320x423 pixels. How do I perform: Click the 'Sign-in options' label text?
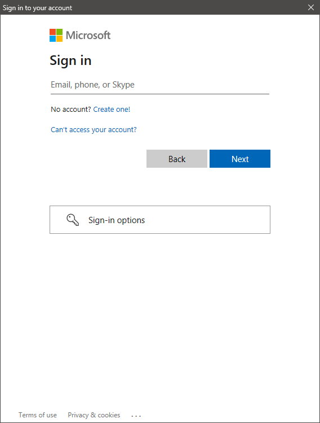117,220
